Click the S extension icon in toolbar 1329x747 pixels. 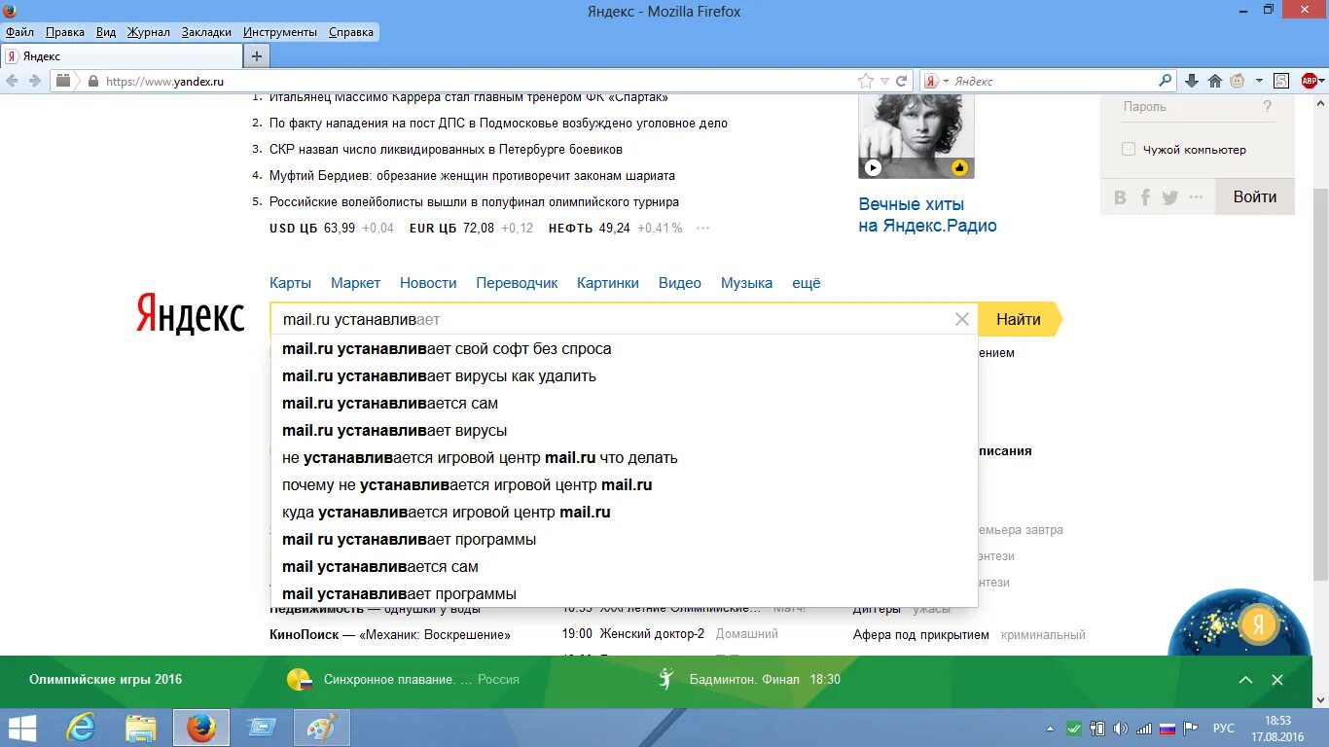[x=1282, y=82]
